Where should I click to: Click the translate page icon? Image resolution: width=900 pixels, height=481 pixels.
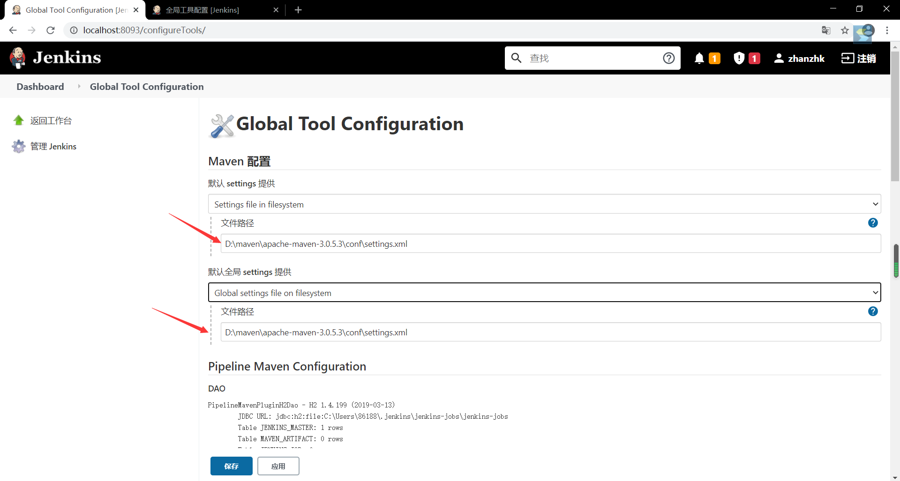pos(826,30)
